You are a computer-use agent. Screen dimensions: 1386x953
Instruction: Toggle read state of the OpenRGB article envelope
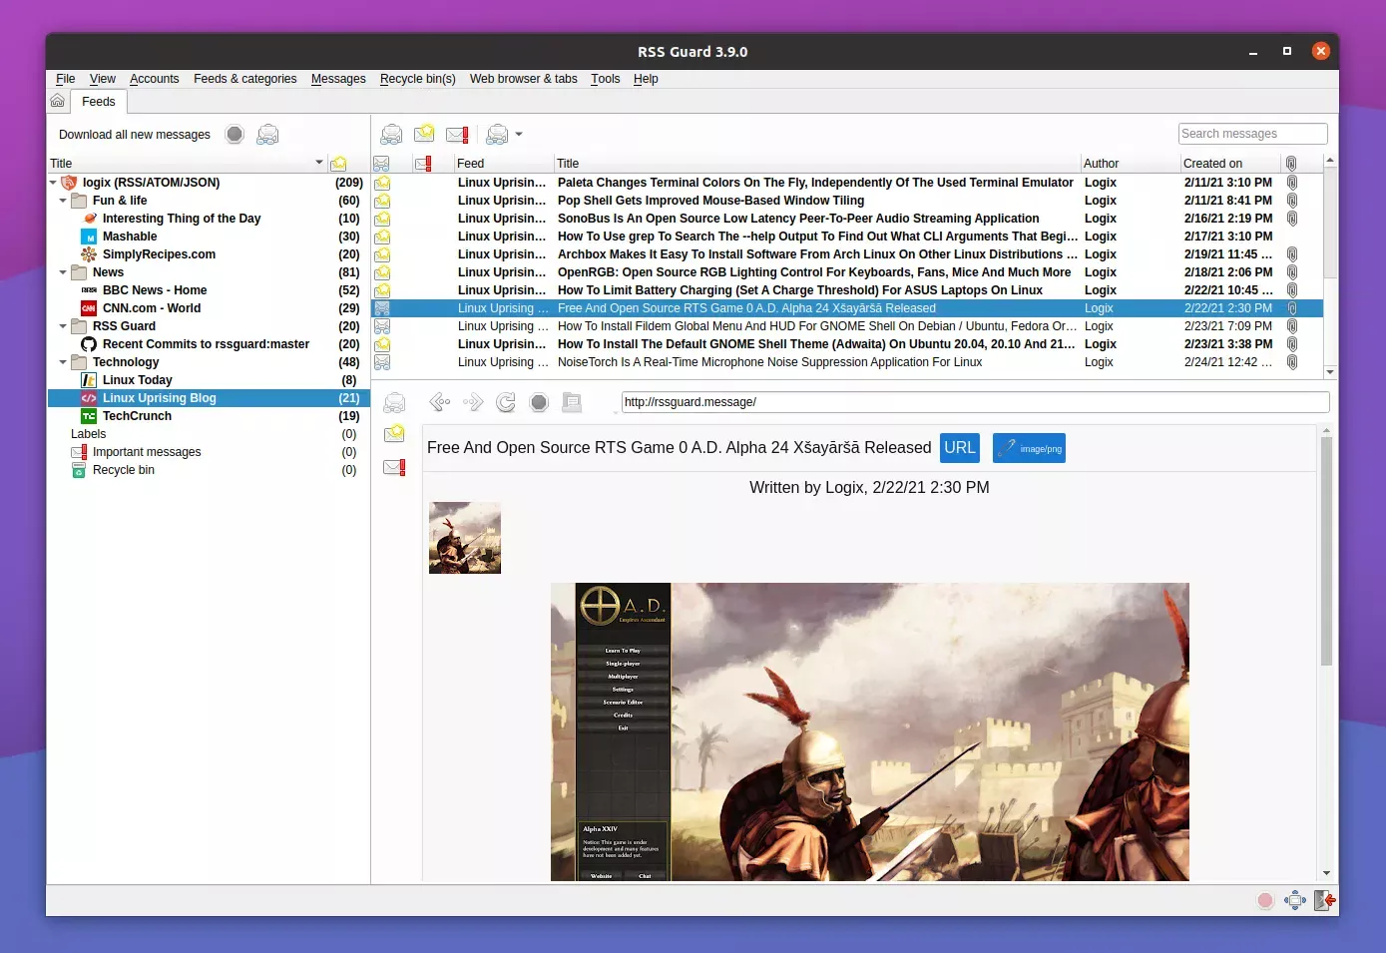382,272
